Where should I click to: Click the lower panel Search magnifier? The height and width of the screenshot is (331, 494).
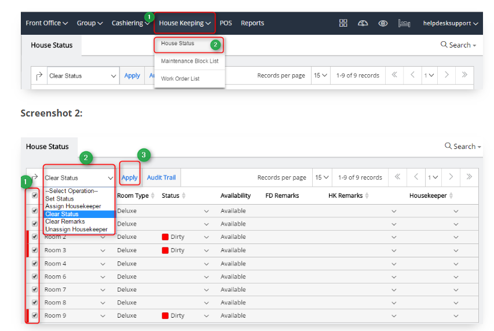tap(448, 146)
